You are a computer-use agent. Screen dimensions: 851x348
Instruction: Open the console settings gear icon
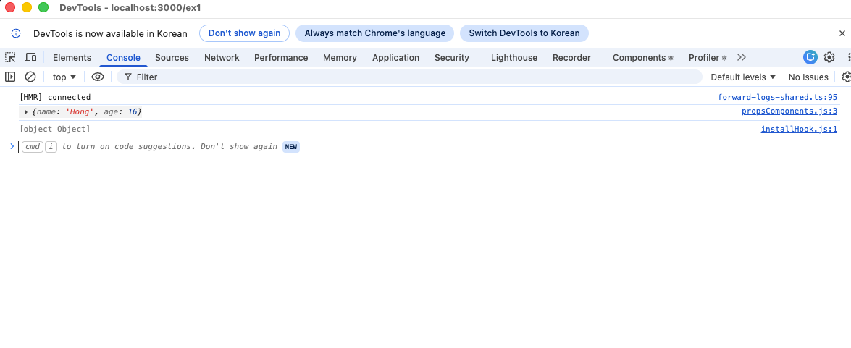click(x=845, y=77)
